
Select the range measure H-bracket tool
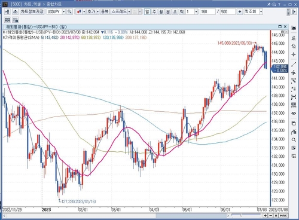click(x=294, y=97)
